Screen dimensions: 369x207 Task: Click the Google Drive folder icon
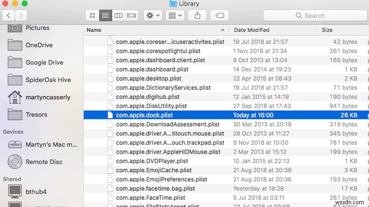point(15,63)
